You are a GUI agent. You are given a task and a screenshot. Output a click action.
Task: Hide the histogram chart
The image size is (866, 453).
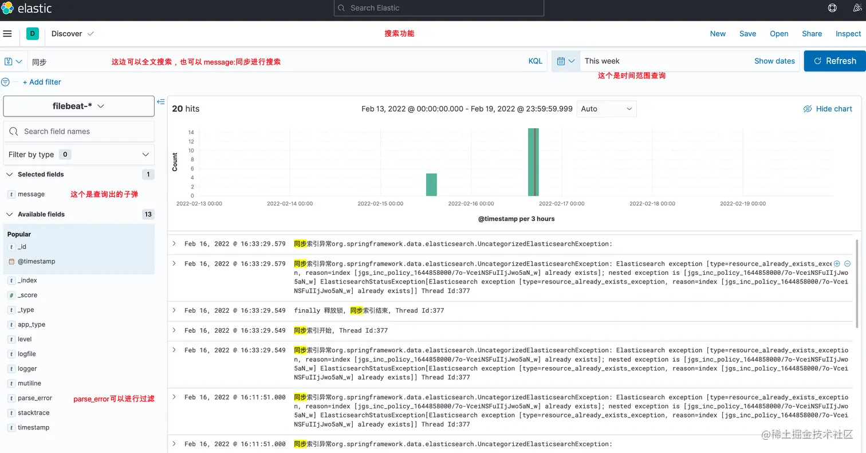[828, 109]
